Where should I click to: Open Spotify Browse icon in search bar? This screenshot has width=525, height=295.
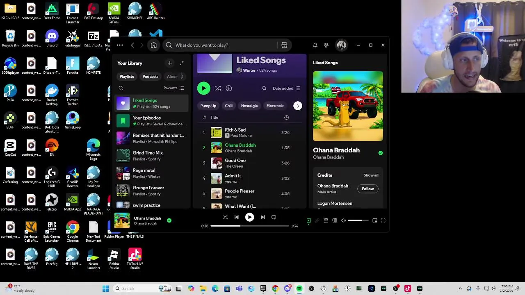coord(284,45)
